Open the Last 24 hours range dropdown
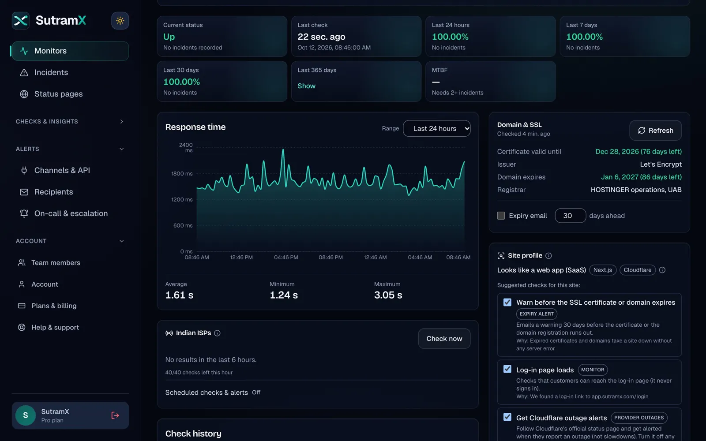 coord(437,128)
